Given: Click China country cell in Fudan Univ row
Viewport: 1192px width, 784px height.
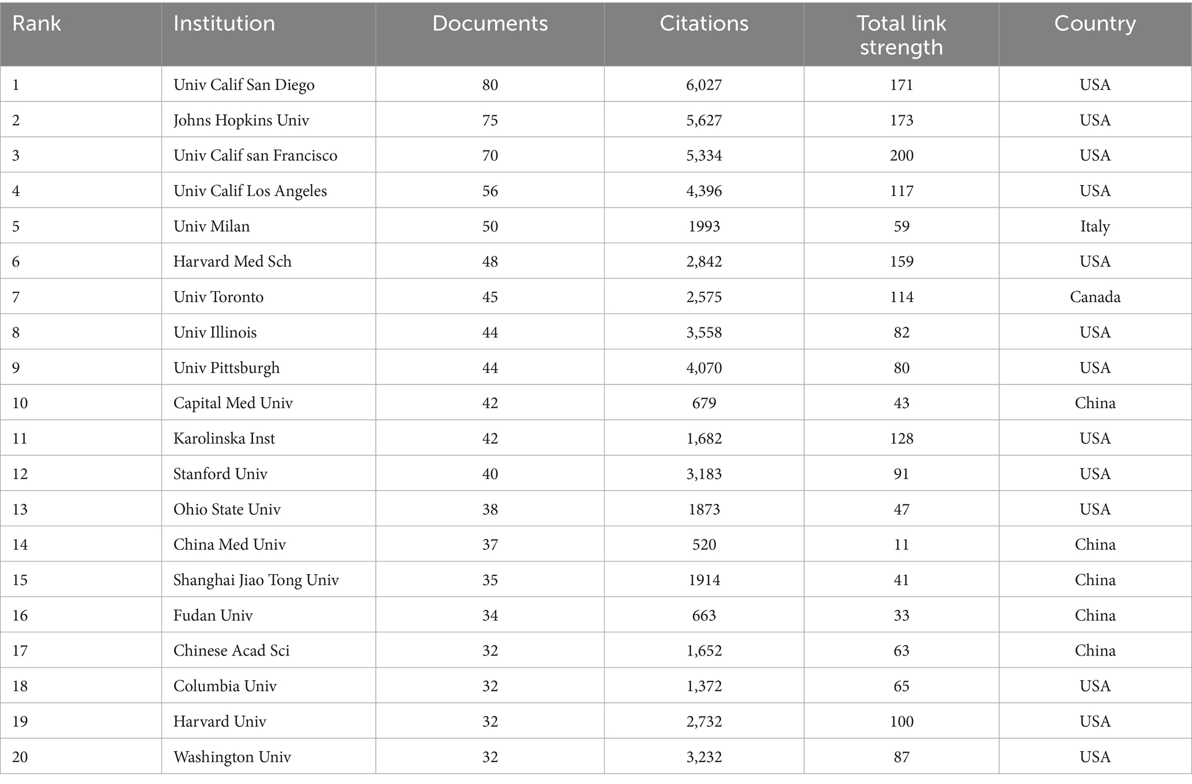Looking at the screenshot, I should pos(1095,615).
